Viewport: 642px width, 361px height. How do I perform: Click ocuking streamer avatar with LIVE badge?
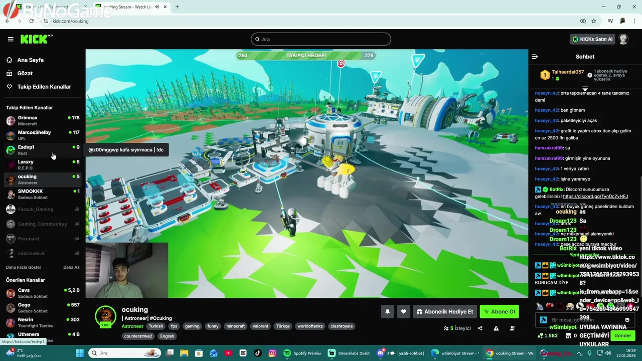tap(105, 316)
